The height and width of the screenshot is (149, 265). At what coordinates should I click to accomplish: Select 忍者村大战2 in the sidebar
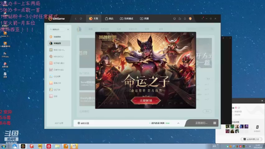coord(59,70)
